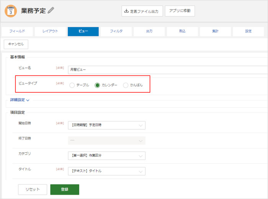Open the タイトル dropdown

107,171
